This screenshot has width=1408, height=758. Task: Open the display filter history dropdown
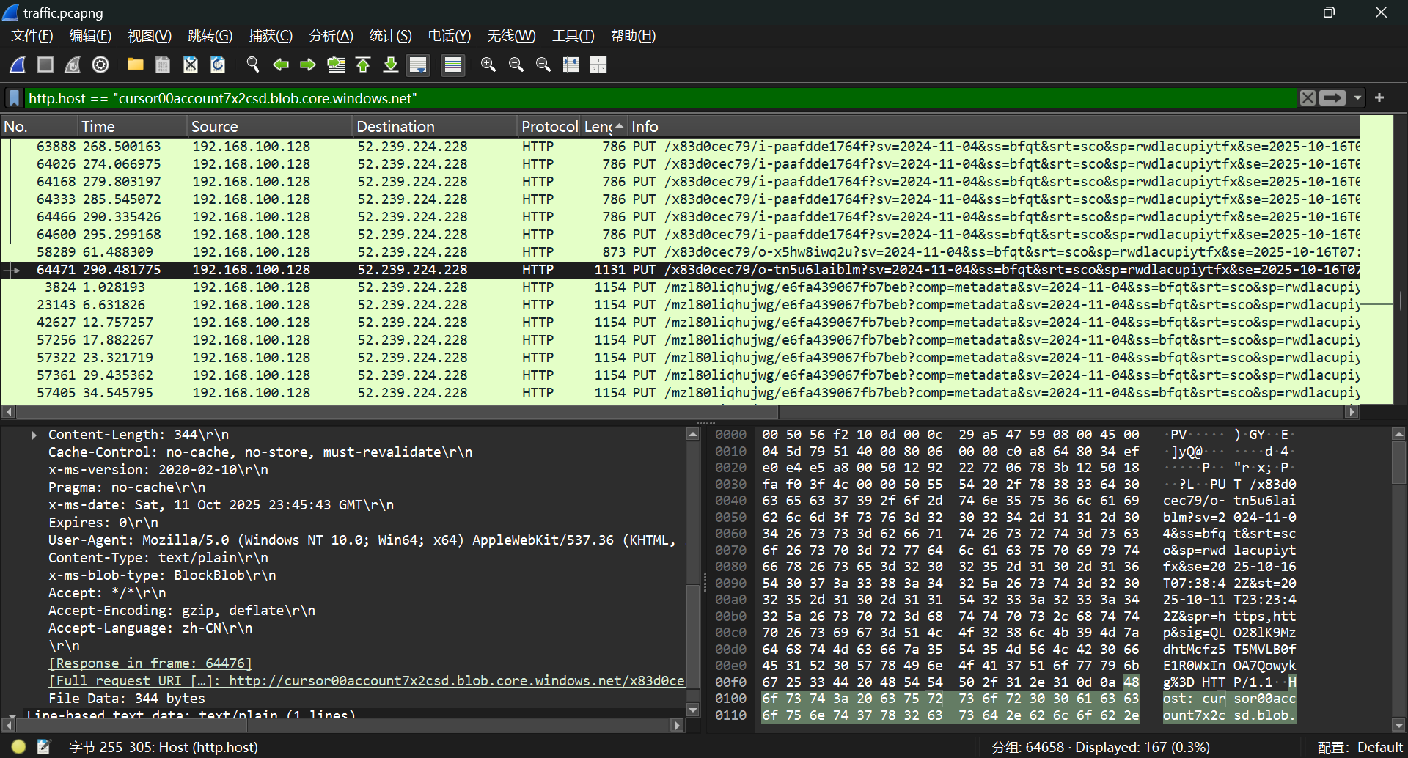1357,98
